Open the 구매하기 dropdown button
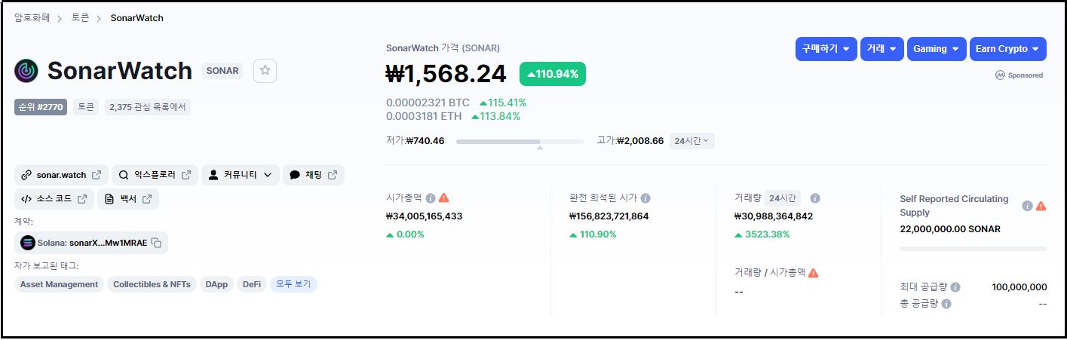The height and width of the screenshot is (340, 1067). [826, 49]
